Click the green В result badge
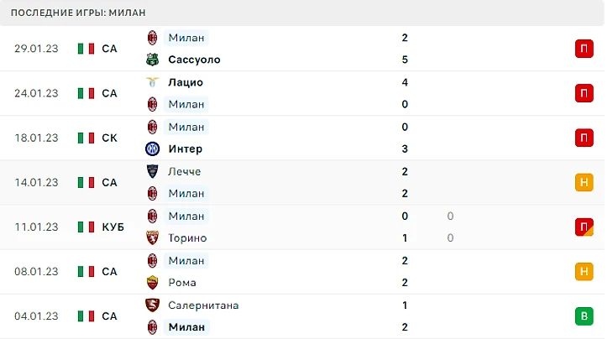 click(x=584, y=316)
